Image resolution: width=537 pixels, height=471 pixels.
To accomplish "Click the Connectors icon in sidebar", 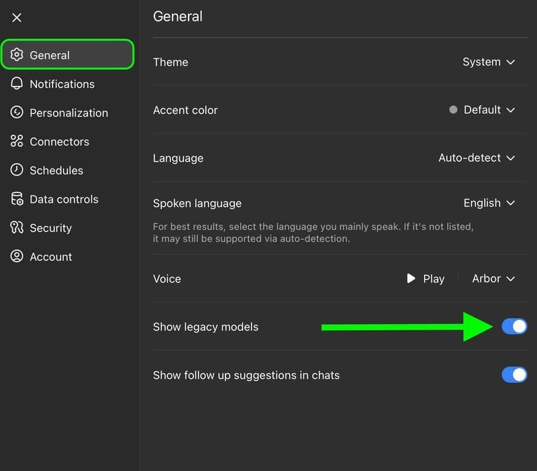I will point(17,142).
